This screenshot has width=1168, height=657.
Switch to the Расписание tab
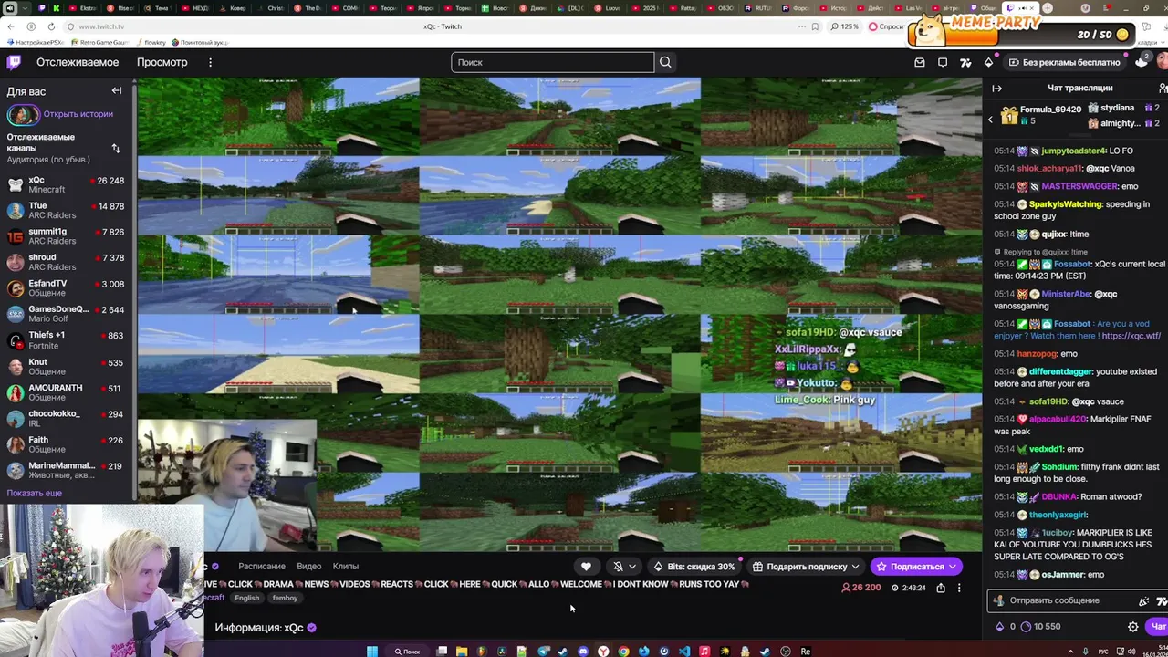click(262, 567)
